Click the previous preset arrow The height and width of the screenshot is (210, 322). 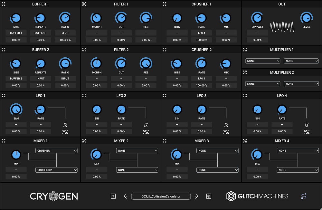pos(125,196)
